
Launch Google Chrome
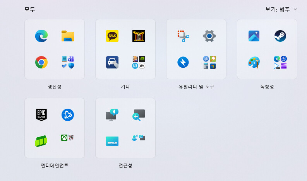[x=41, y=62]
